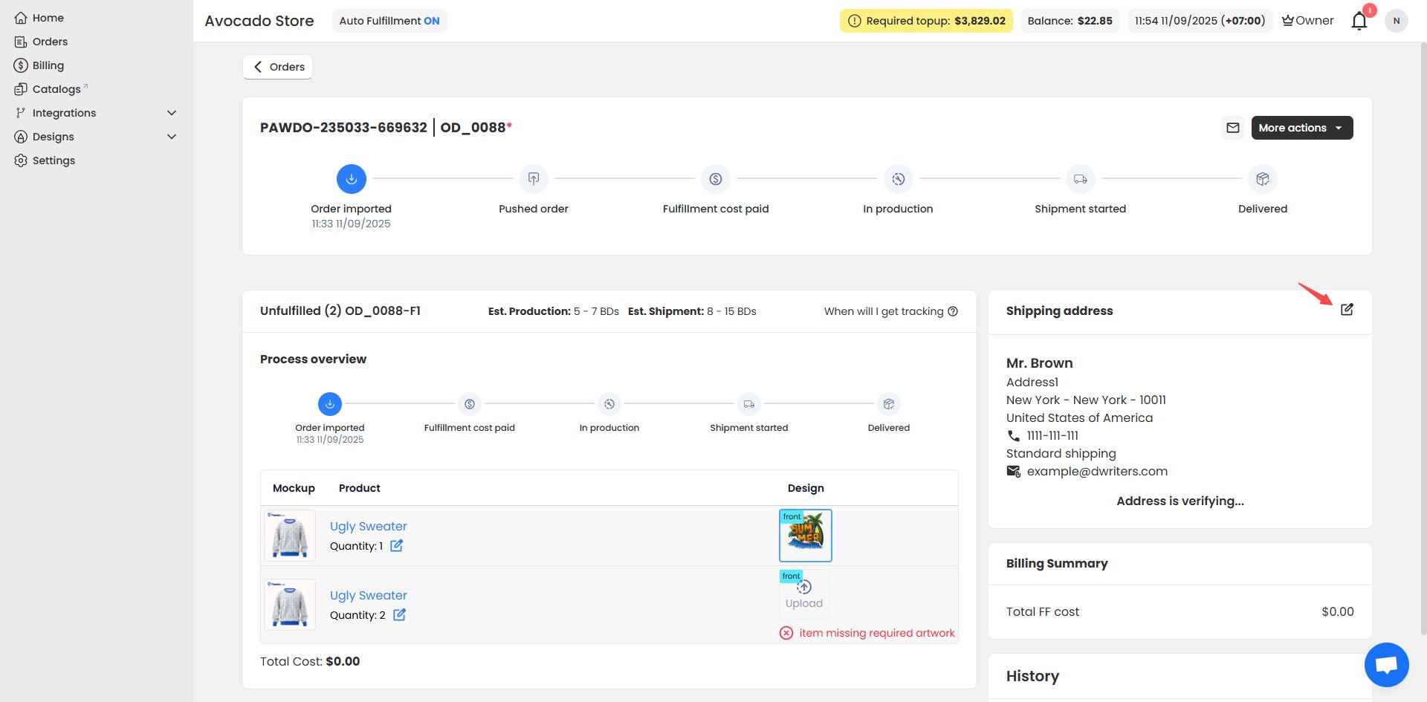Edit quantity of second Ugly Sweater
Image resolution: width=1427 pixels, height=702 pixels.
pyautogui.click(x=399, y=615)
